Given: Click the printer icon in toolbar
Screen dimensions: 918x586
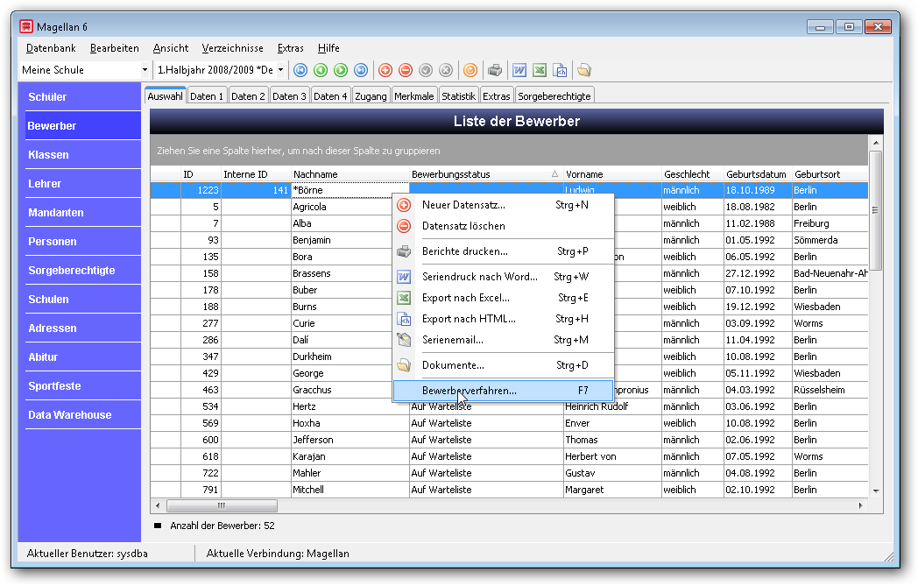Looking at the screenshot, I should [495, 71].
